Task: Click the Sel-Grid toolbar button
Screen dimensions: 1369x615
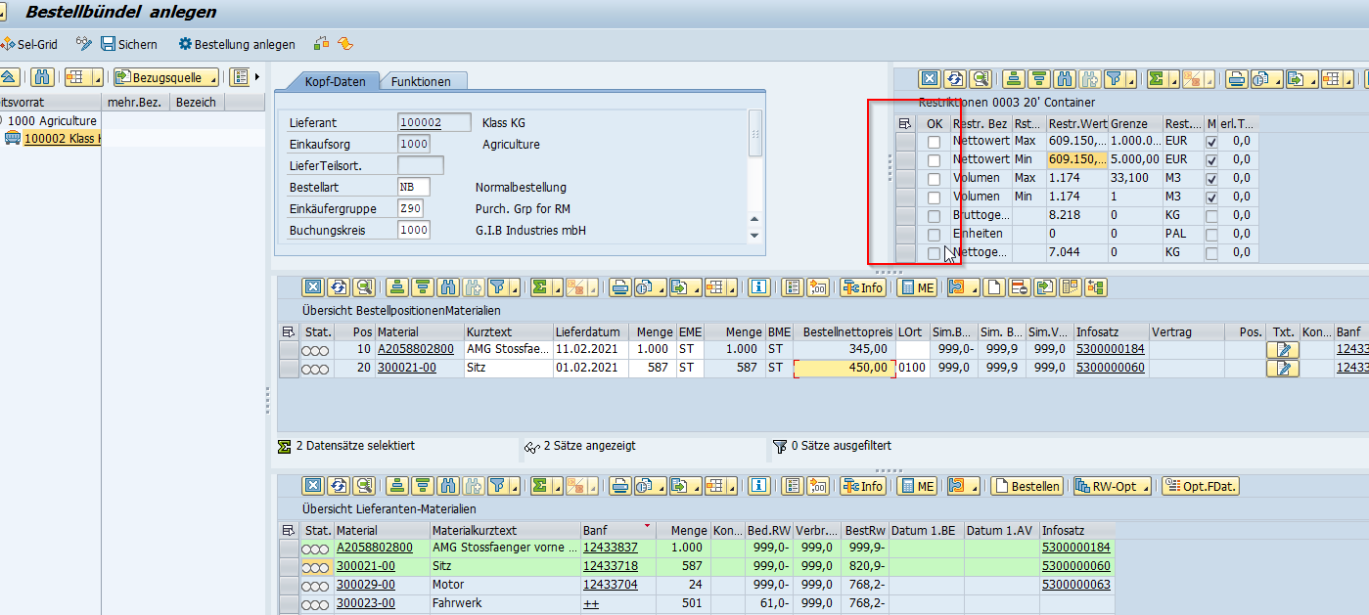Action: [29, 44]
